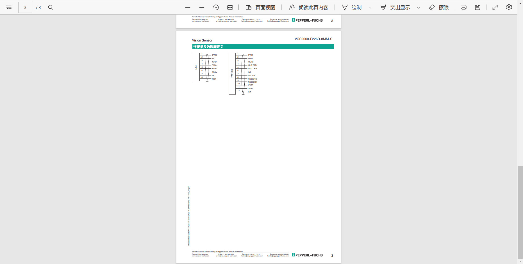Expand the 突出显示 highlight color dropdown
523x264 pixels.
(x=418, y=8)
